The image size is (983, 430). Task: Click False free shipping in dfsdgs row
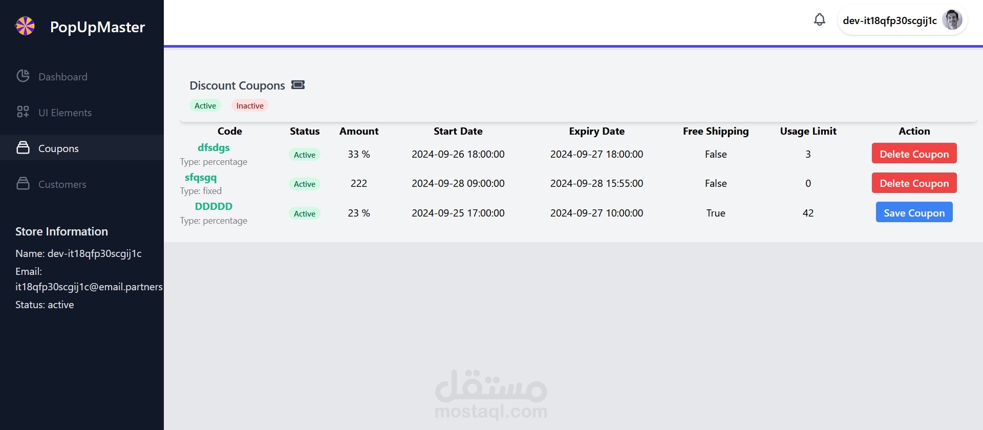tap(716, 154)
